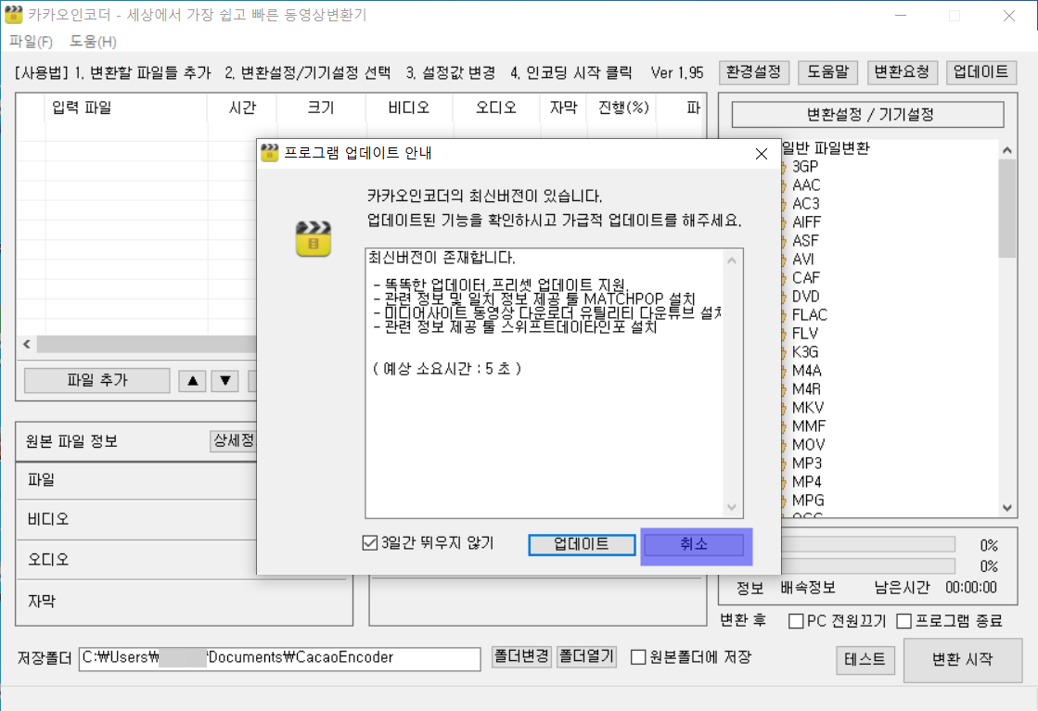1038x711 pixels.
Task: Click the 진행(%) column header
Action: (x=623, y=108)
